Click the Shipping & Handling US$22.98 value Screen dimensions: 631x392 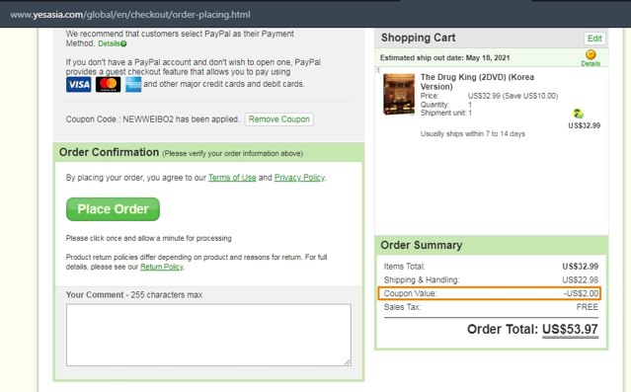coord(580,279)
